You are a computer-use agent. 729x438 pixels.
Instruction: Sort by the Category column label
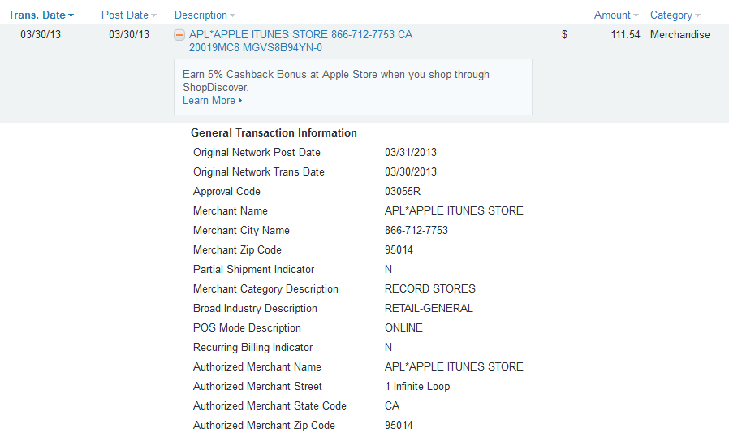tap(671, 15)
